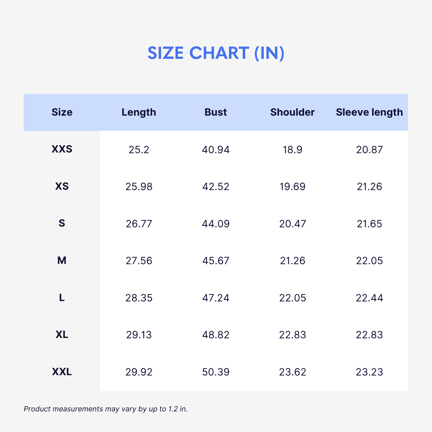Viewport: 432px width, 432px height.
Task: Click the XXS size row label
Action: pyautogui.click(x=62, y=149)
